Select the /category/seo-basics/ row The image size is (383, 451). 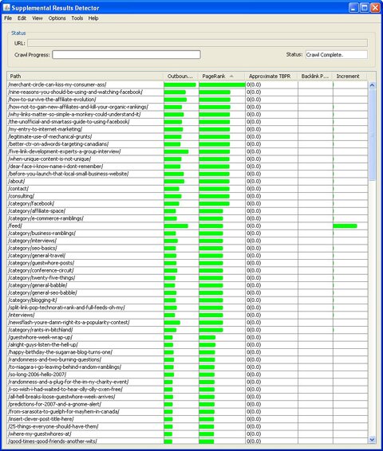coord(188,249)
